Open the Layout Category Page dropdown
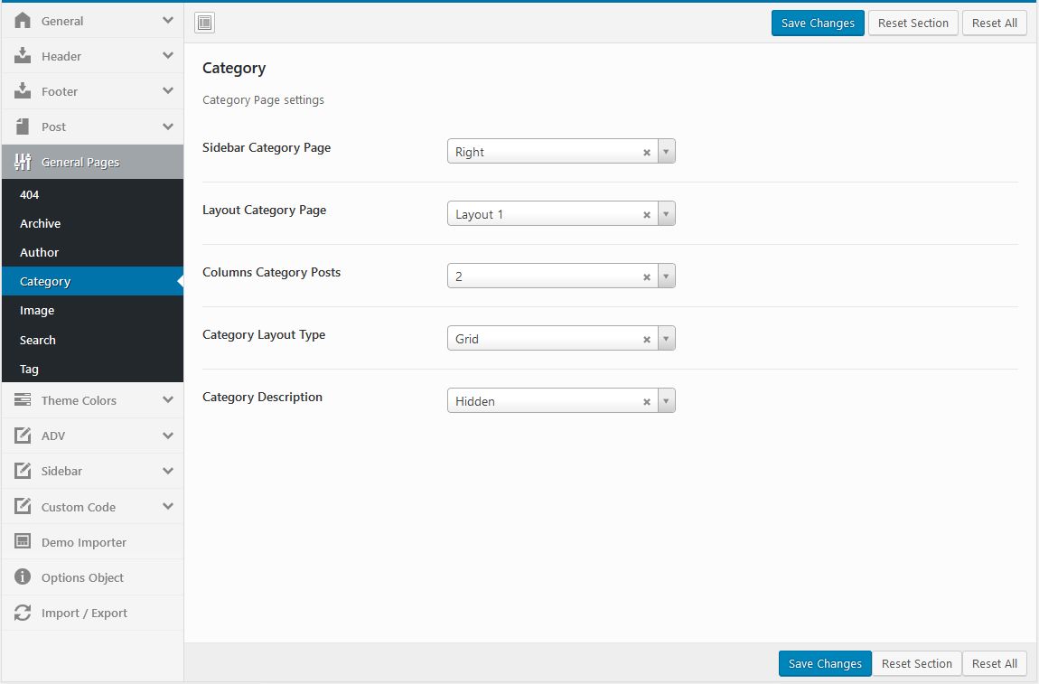This screenshot has width=1039, height=684. (666, 214)
